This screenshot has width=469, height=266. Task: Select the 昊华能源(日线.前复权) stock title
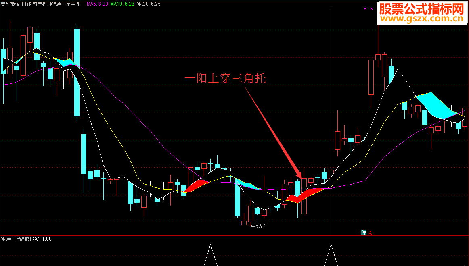[x=25, y=4]
